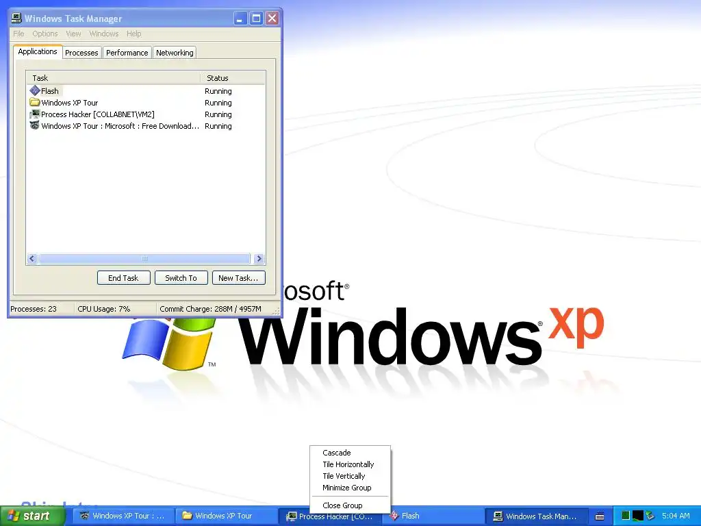The image size is (701, 526).
Task: Activate the first Windows XP Tour taskbar button
Action: [123, 516]
